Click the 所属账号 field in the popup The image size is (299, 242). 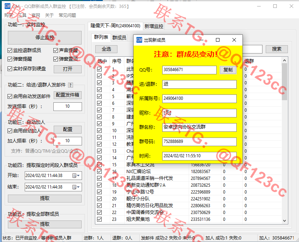tap(199, 99)
